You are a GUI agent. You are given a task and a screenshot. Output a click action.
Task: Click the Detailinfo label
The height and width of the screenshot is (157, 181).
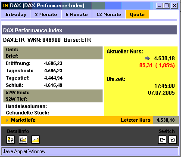(x=18, y=131)
